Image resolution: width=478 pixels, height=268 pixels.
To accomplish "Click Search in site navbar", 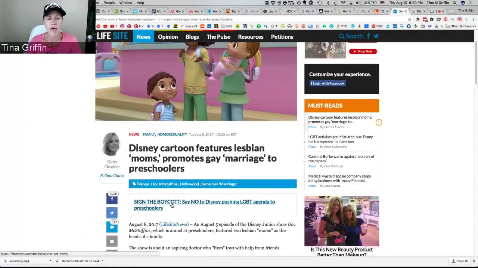I will [351, 36].
